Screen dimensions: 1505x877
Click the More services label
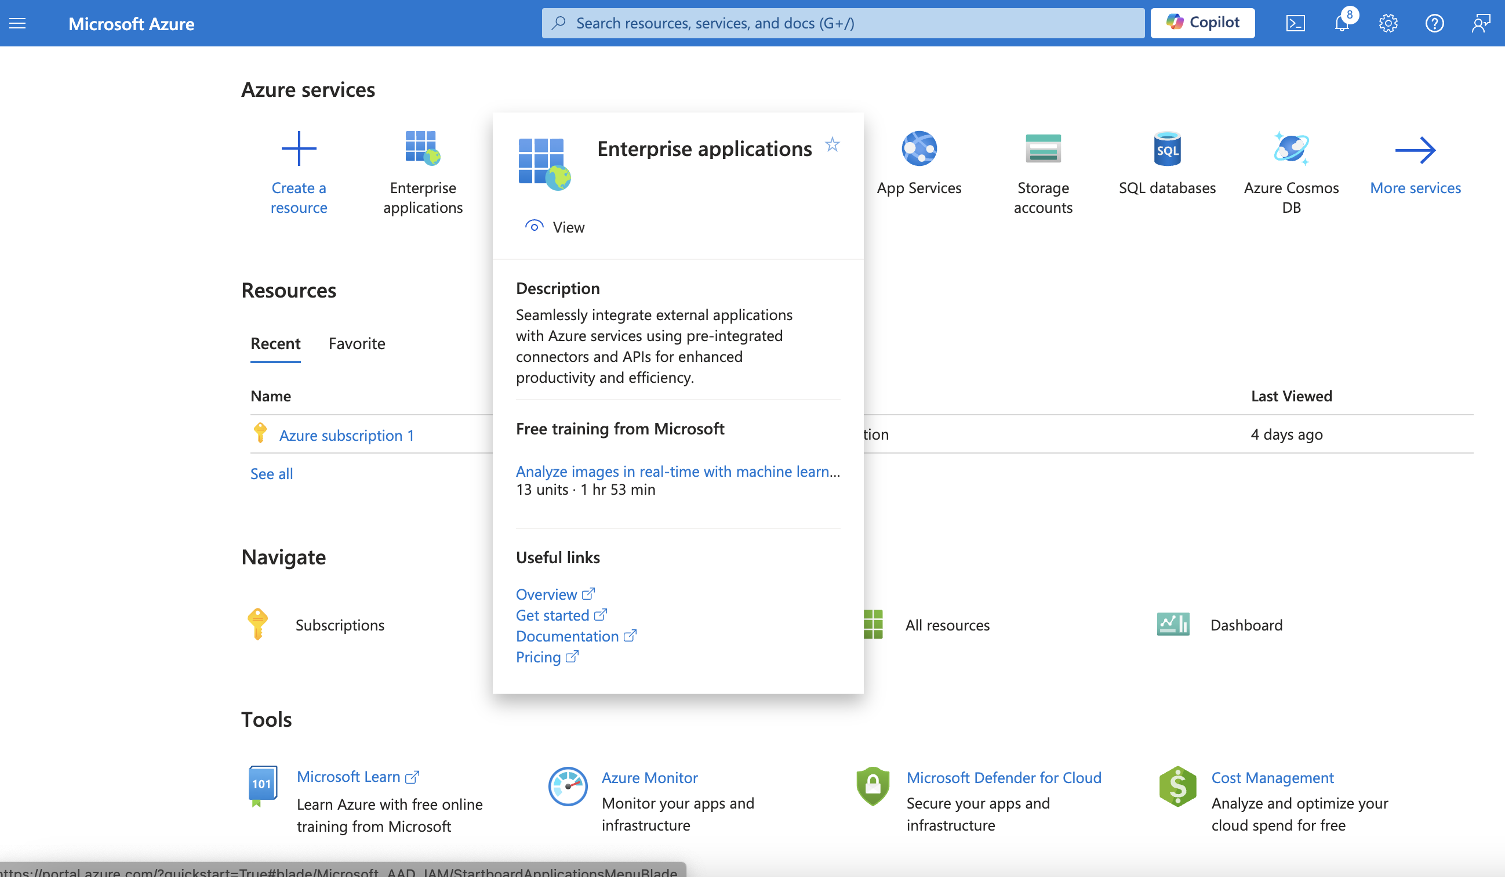point(1415,187)
